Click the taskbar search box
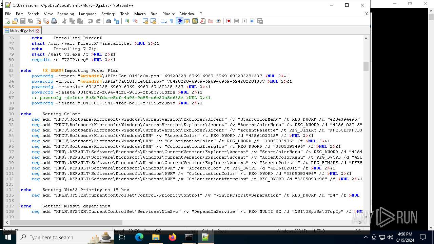The width and height of the screenshot is (434, 244). click(x=65, y=237)
